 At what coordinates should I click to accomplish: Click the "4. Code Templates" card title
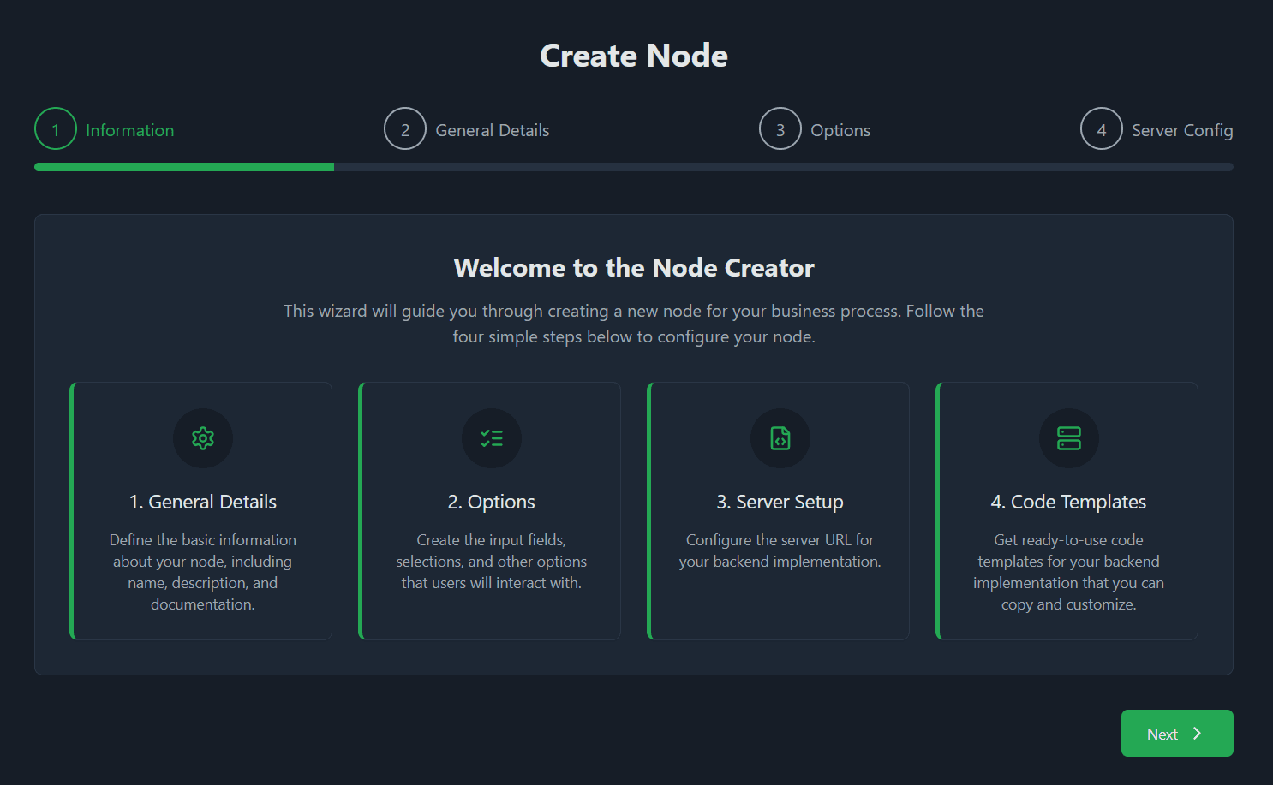1069,502
